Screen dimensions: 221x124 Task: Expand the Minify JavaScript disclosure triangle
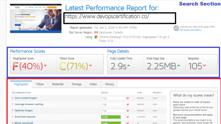coord(13,123)
